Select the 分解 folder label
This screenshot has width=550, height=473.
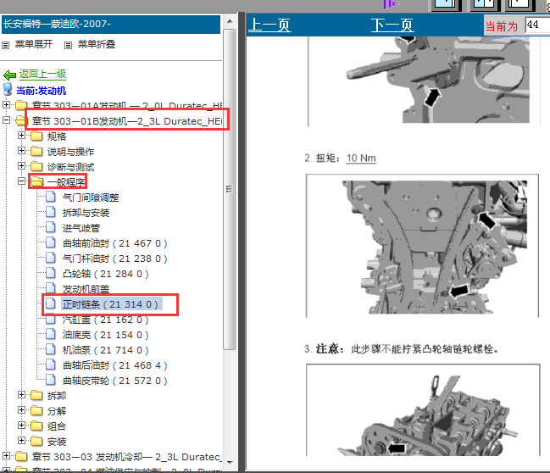click(57, 411)
